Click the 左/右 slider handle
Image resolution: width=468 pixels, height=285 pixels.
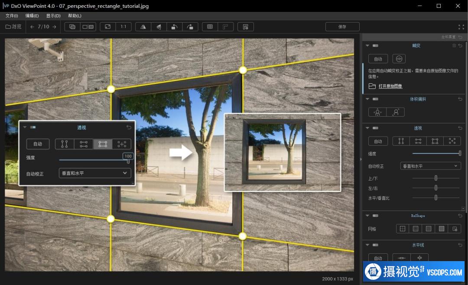436,188
